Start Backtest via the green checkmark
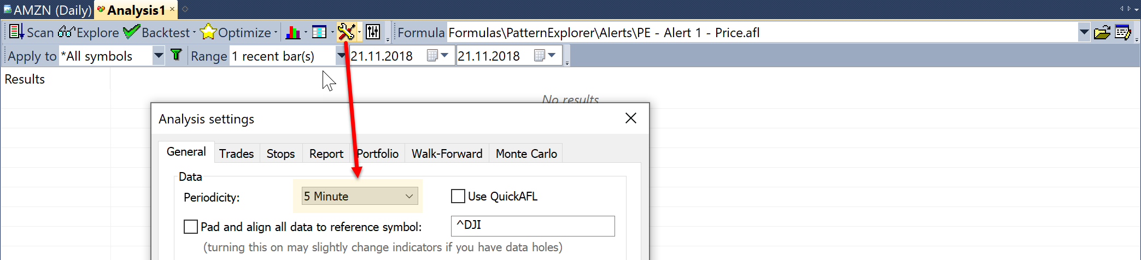Viewport: 1141px width, 260px height. 131,32
